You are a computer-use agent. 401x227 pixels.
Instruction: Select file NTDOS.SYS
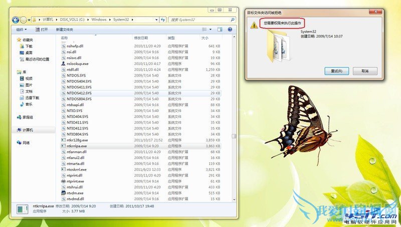[x=141, y=75]
